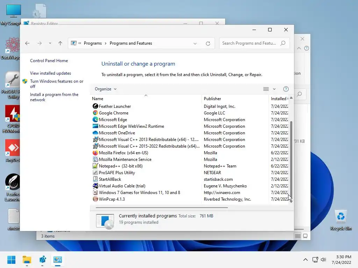358x268 pixels.
Task: Click the search magnifier icon
Action: click(x=283, y=43)
